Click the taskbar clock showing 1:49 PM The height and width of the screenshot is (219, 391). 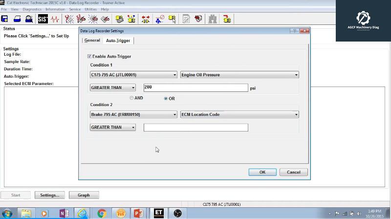click(x=374, y=214)
